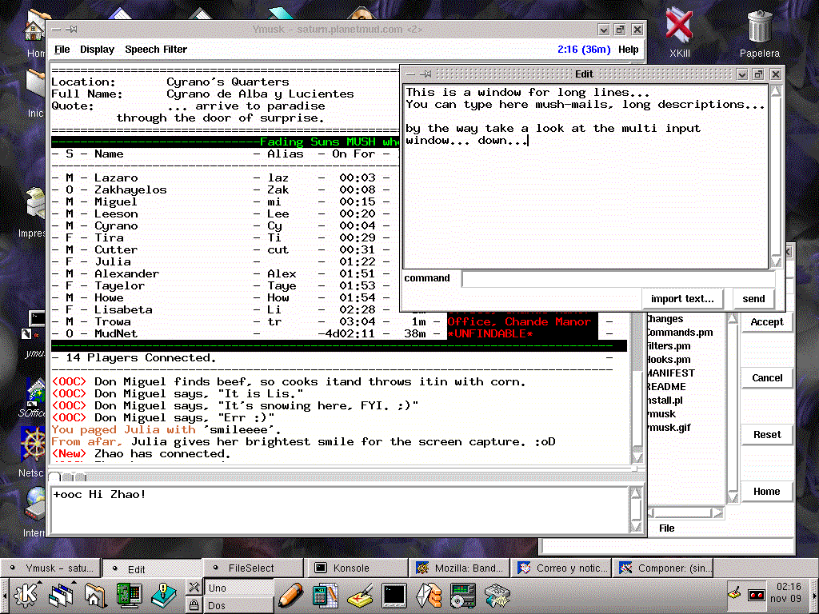819x614 pixels.
Task: Click the lock screen icon in the panel
Action: (x=194, y=604)
